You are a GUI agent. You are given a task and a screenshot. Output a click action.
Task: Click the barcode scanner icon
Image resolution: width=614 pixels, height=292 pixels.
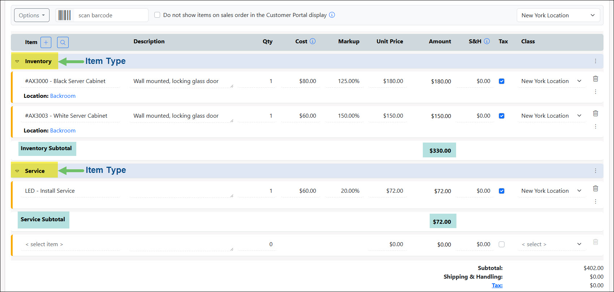tap(65, 15)
